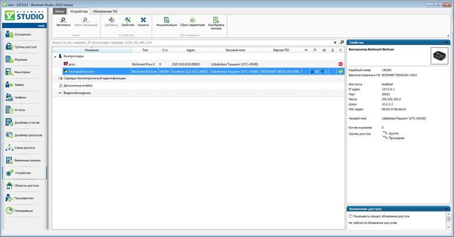The width and height of the screenshot is (454, 237).
Task: Open Временные режимы section
Action: click(x=24, y=160)
